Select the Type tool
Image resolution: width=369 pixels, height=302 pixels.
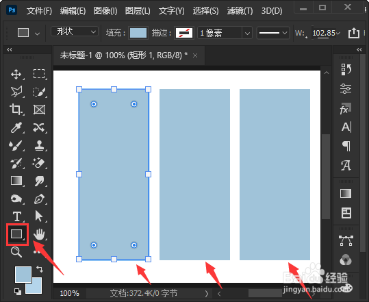tap(16, 216)
